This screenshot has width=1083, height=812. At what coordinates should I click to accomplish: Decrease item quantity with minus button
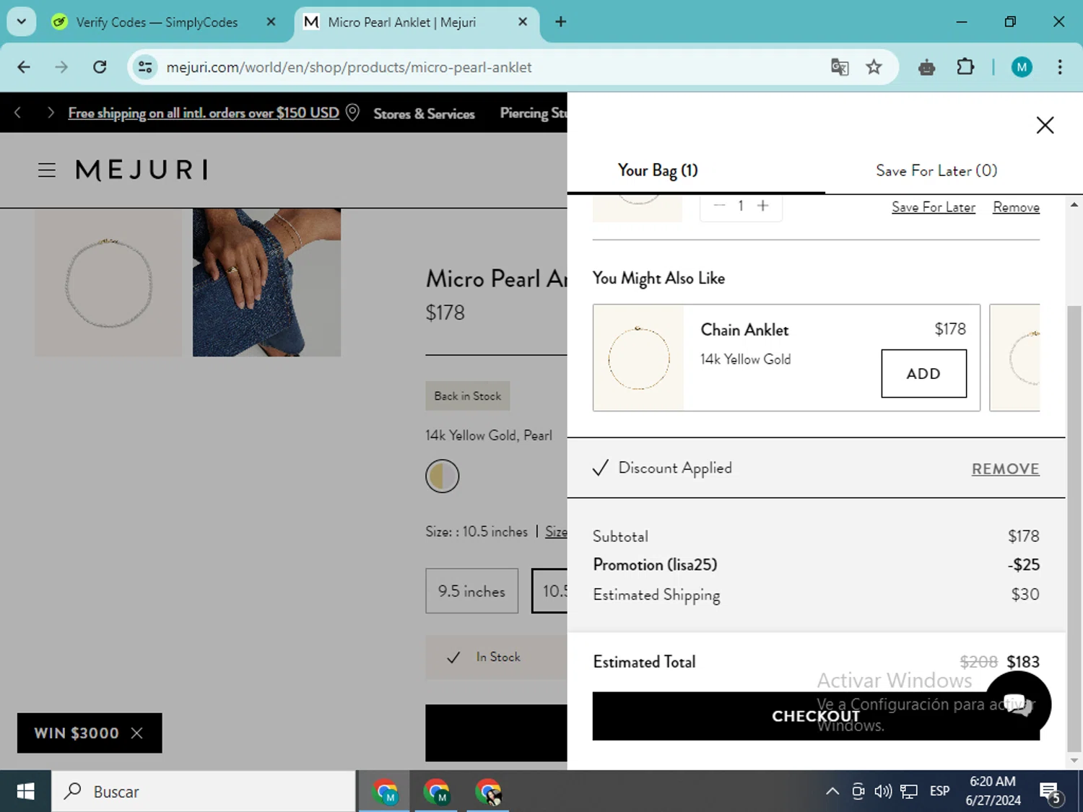click(x=719, y=206)
